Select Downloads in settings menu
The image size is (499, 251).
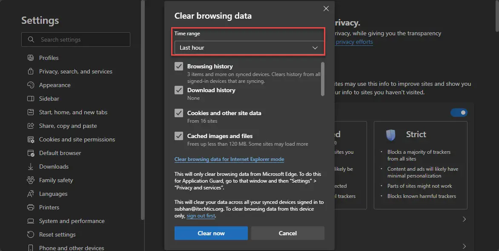click(54, 166)
